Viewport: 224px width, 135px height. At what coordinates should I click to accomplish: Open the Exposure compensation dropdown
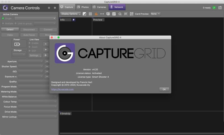pos(31,76)
